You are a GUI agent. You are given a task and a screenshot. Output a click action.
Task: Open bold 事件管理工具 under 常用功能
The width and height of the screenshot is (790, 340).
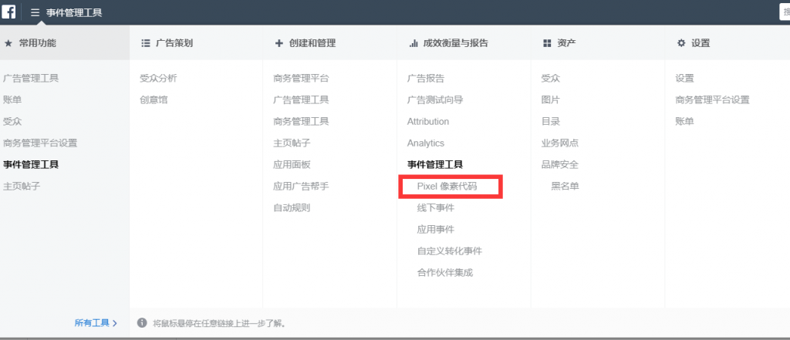pos(31,165)
